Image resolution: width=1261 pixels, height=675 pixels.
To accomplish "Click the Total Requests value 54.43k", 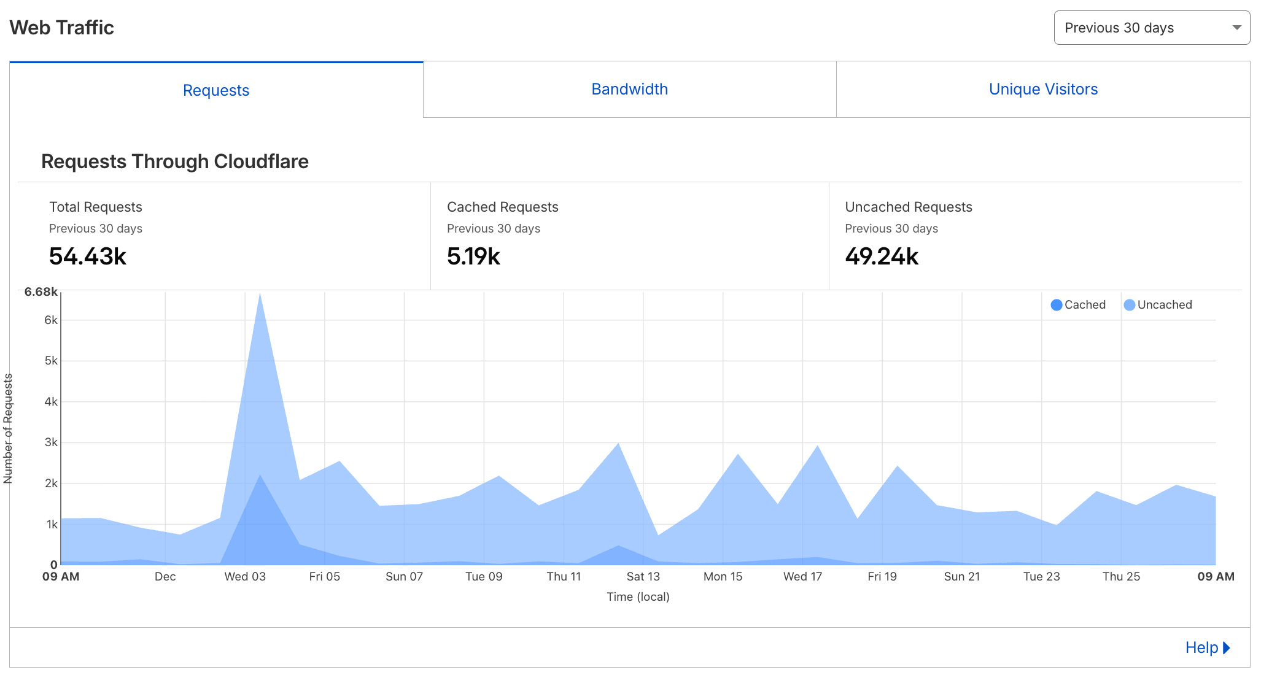I will [88, 256].
